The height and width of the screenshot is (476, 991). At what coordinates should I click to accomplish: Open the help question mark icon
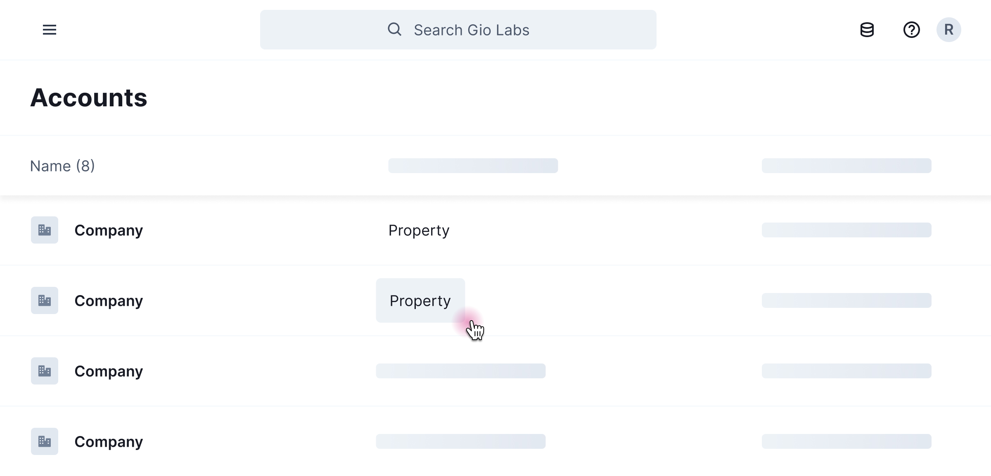coord(911,30)
